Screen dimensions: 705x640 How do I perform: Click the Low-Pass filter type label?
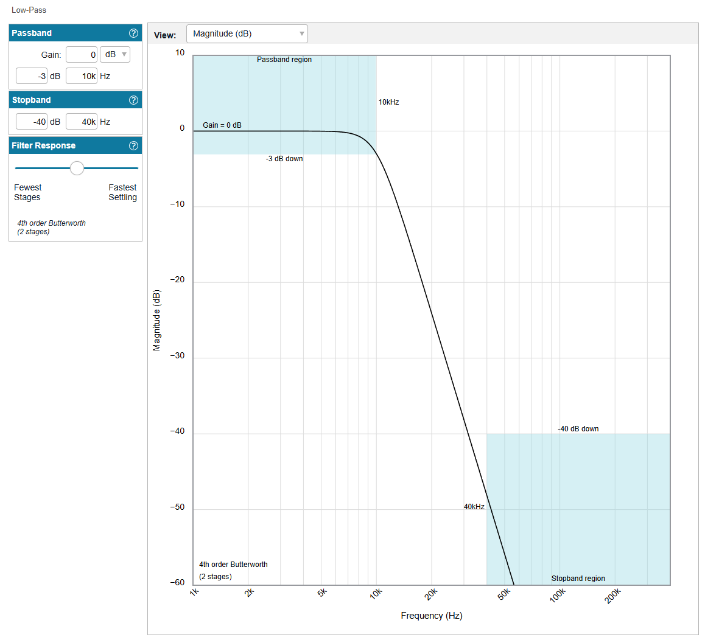click(29, 10)
